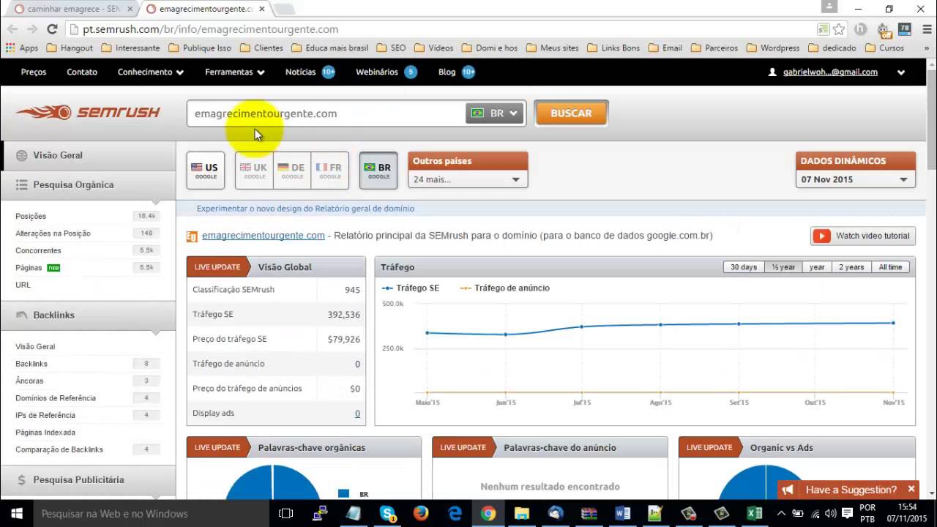Set traffic chart to ½ year
The height and width of the screenshot is (527, 937).
pyautogui.click(x=783, y=267)
